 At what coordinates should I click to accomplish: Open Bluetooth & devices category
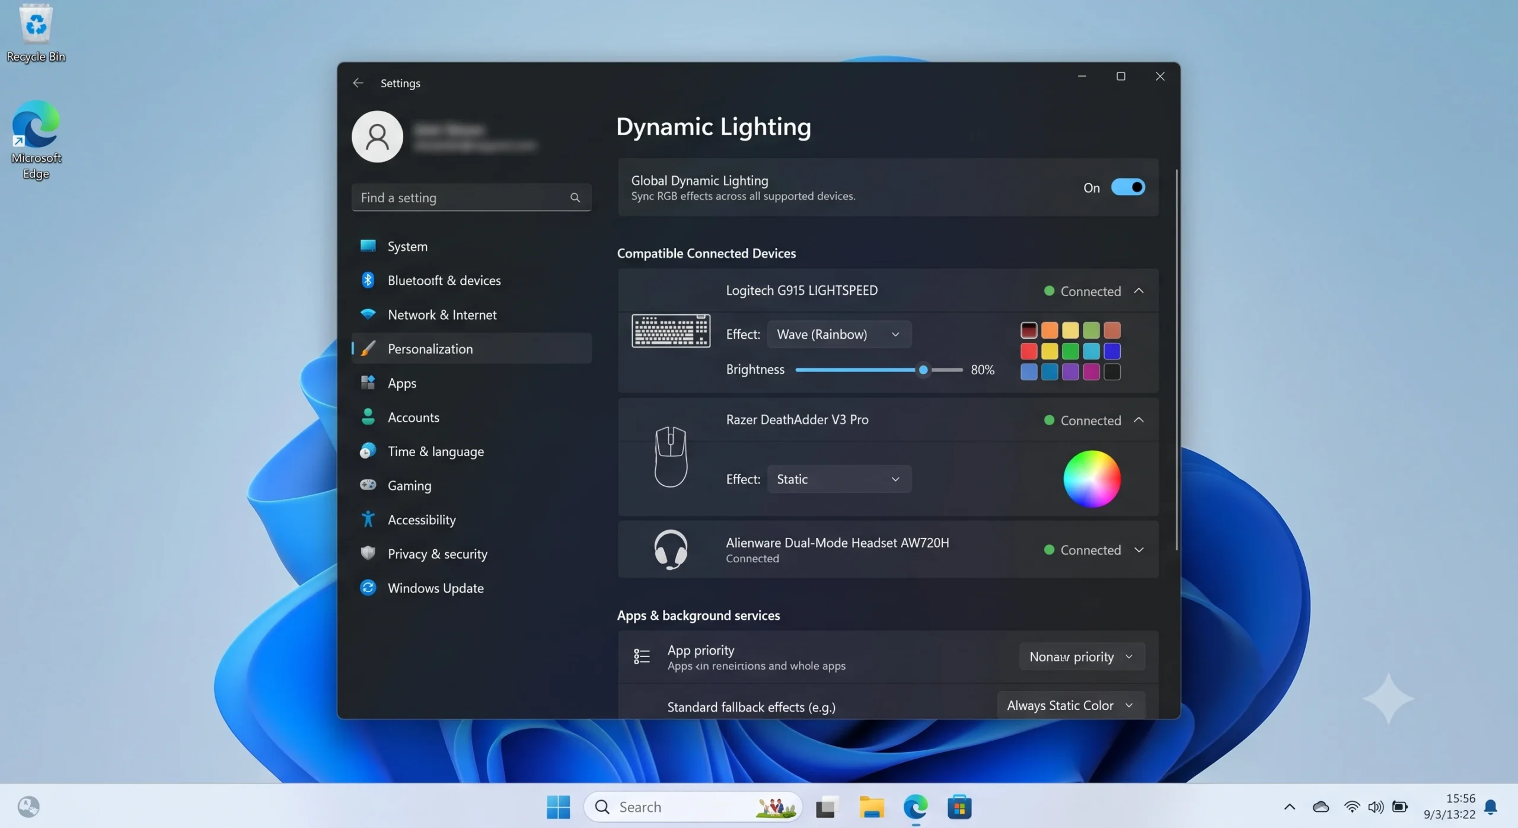click(471, 280)
